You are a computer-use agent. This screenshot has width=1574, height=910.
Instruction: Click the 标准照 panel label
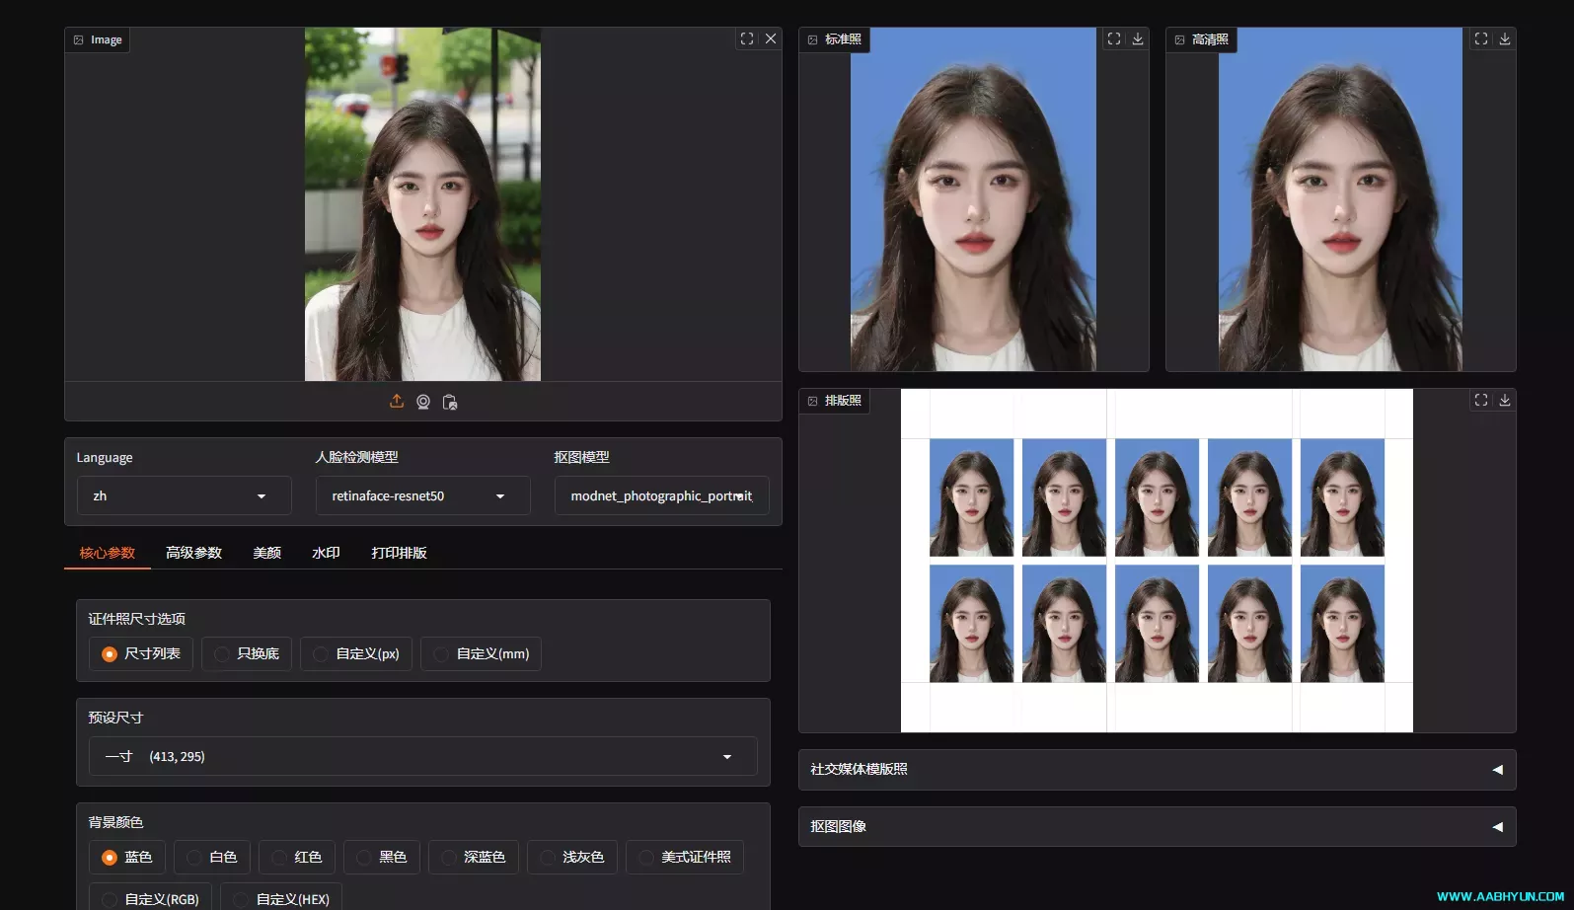pyautogui.click(x=835, y=39)
